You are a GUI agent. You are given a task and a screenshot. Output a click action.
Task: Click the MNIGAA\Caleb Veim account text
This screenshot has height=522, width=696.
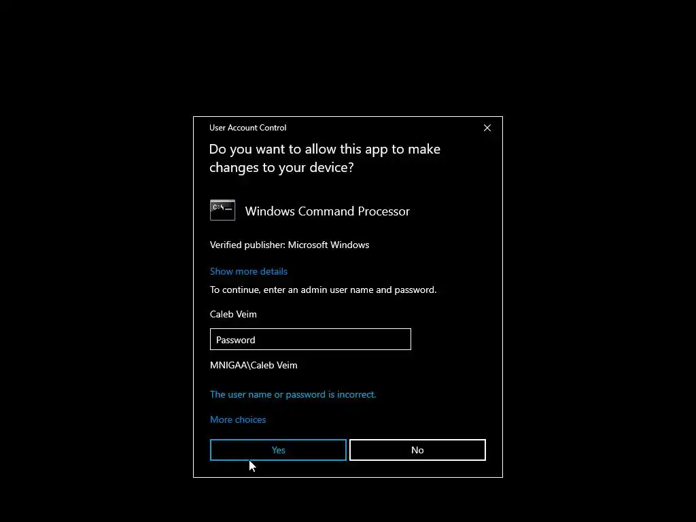point(254,365)
